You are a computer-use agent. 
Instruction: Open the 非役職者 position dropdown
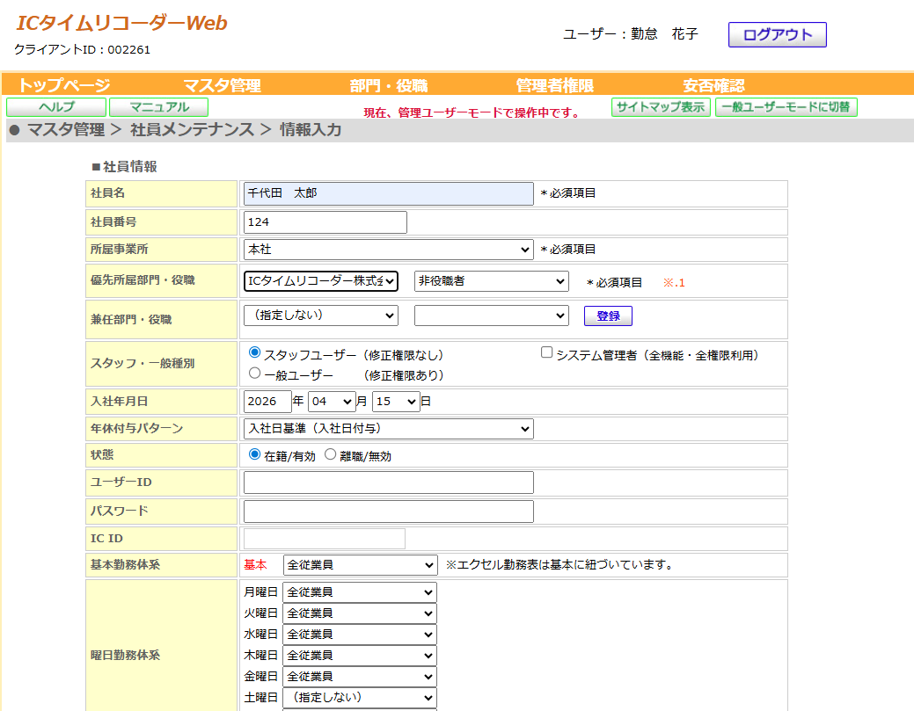pos(491,281)
